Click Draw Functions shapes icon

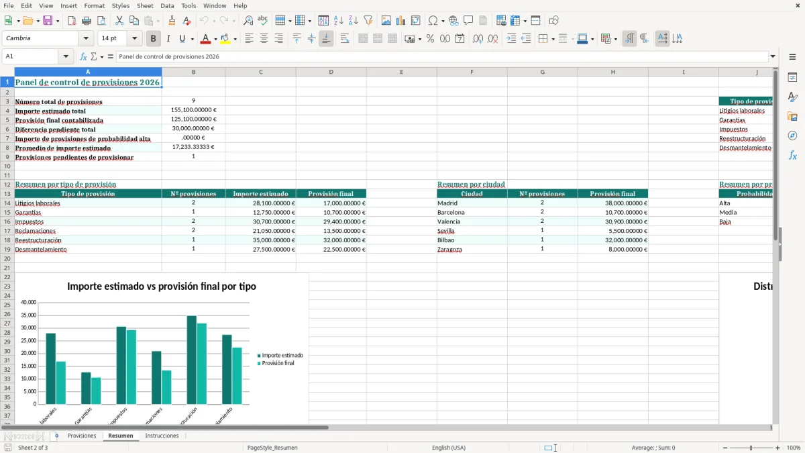pos(553,21)
